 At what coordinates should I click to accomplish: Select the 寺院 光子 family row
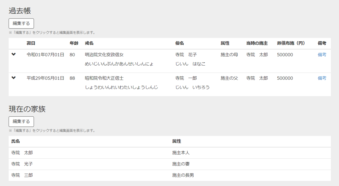click(x=92, y=164)
